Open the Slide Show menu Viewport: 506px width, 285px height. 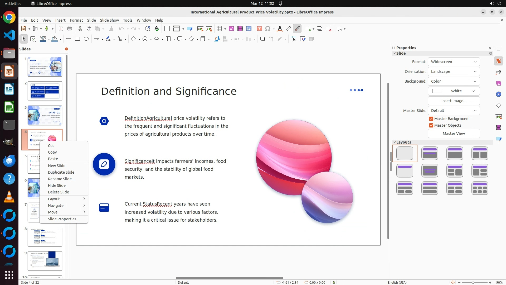pyautogui.click(x=109, y=20)
